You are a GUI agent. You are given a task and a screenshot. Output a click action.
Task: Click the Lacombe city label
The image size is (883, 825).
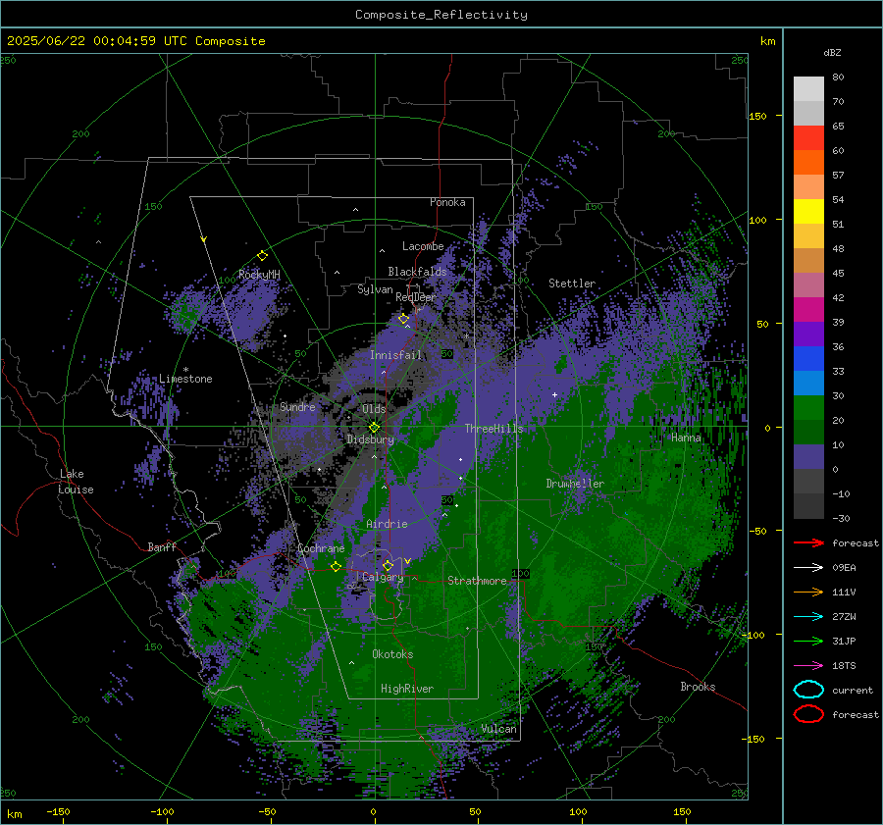click(x=423, y=246)
